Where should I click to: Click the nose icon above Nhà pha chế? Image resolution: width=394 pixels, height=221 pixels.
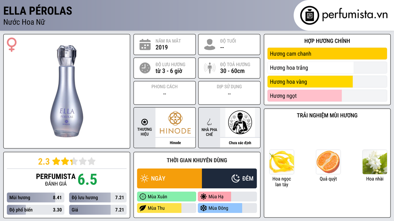pyautogui.click(x=209, y=122)
